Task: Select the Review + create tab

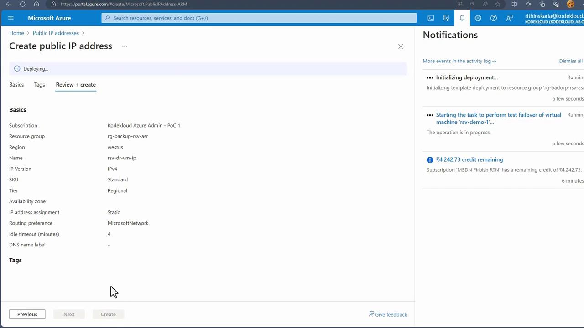Action: tap(76, 85)
